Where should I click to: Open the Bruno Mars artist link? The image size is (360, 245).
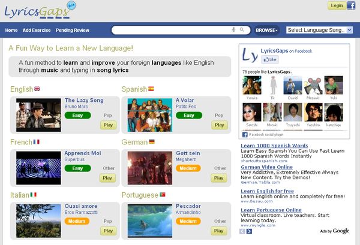76,107
